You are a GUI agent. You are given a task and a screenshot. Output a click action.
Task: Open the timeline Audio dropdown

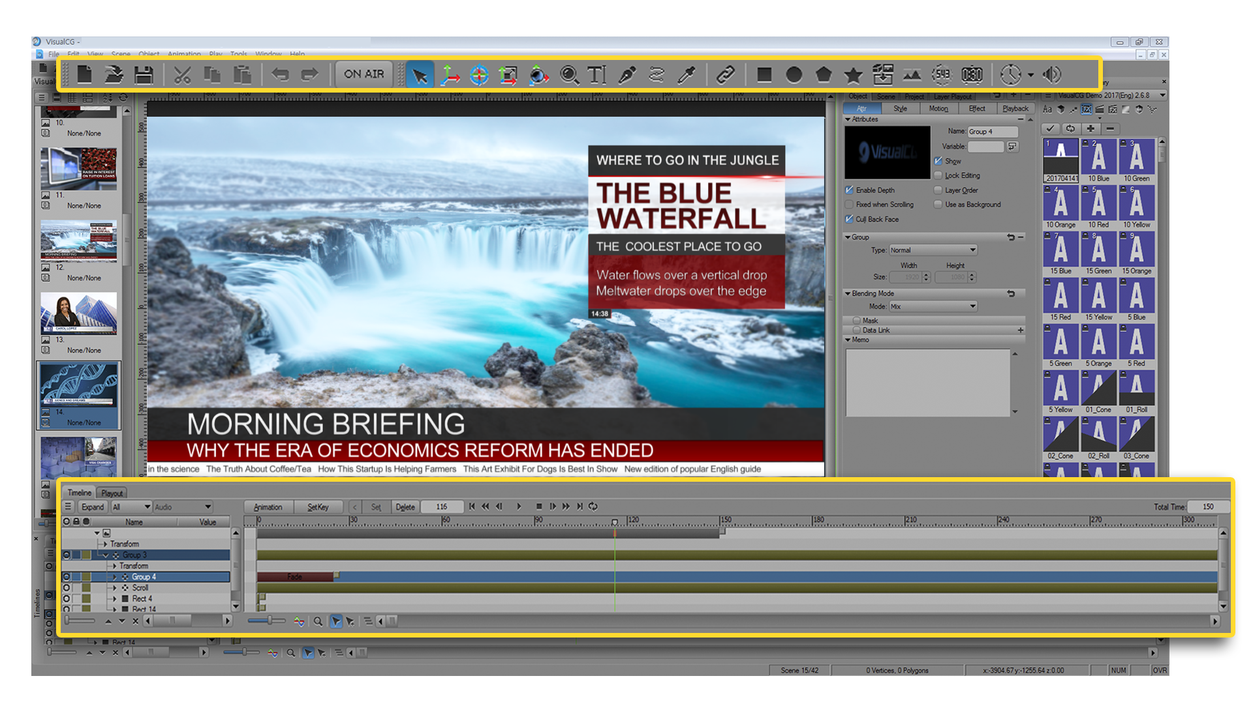pos(183,506)
